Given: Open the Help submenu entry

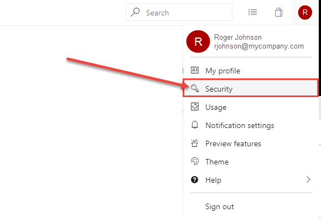Looking at the screenshot, I should [x=250, y=179].
